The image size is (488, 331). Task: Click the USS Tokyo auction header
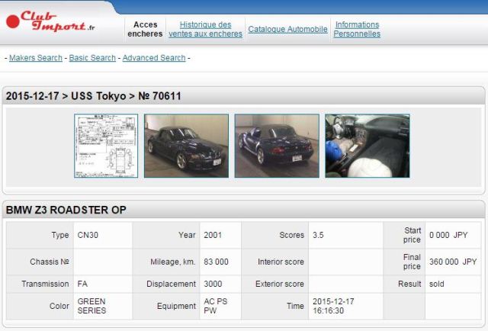point(93,96)
